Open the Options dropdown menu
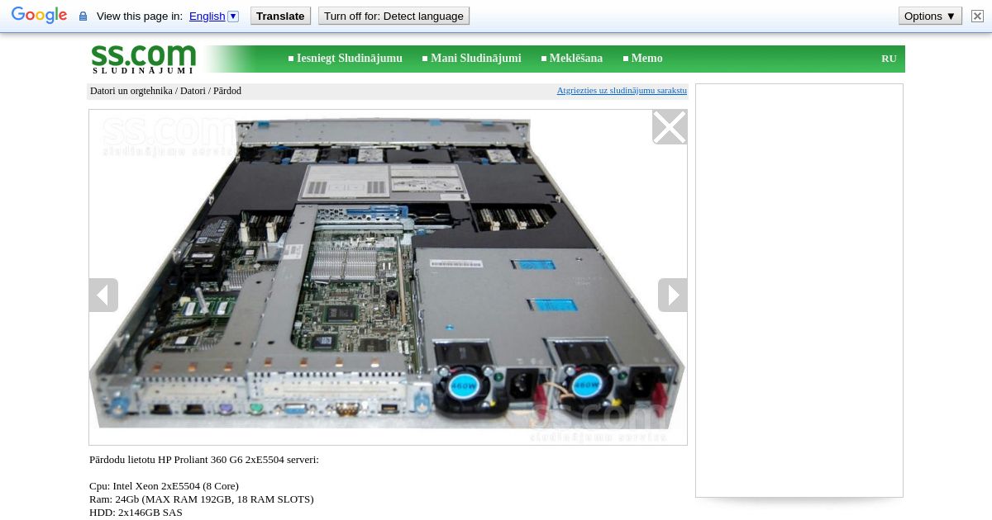 [x=930, y=16]
